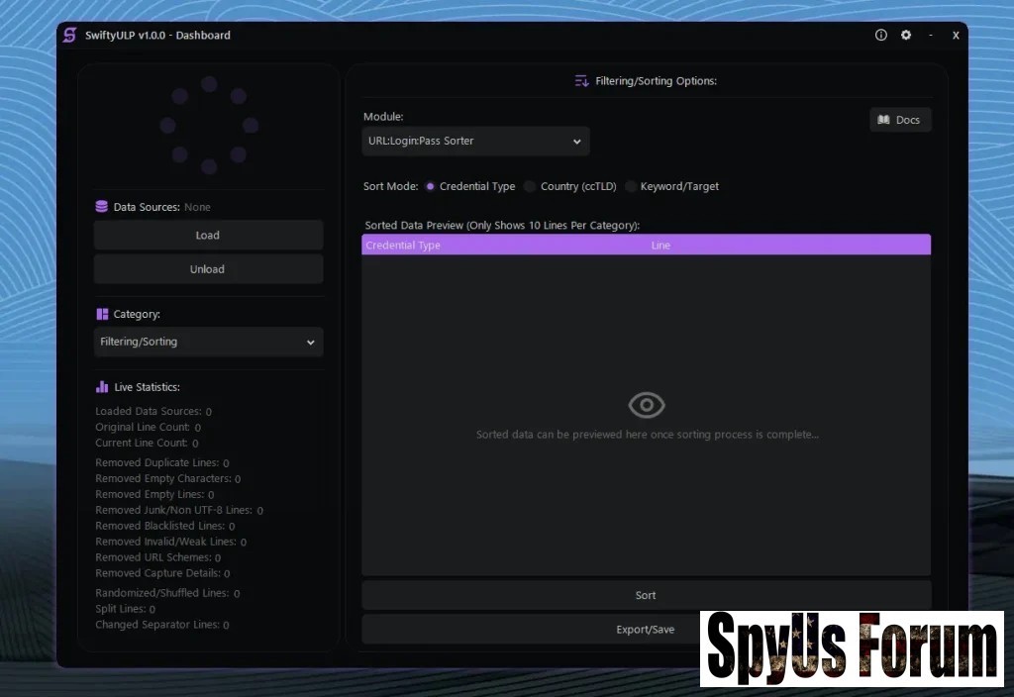Click the Data Sources database icon
The height and width of the screenshot is (697, 1014).
[x=101, y=207]
